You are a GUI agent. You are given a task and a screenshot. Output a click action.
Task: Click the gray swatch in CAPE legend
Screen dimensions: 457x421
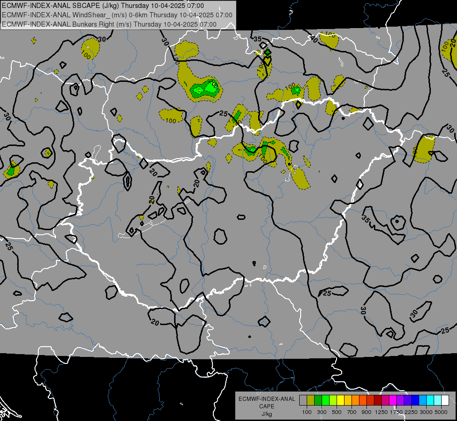point(303,400)
